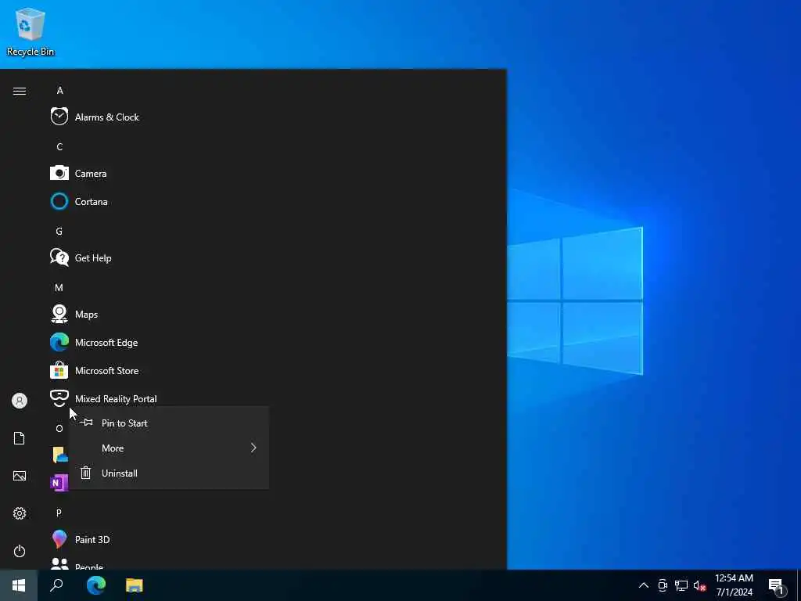Click the "Microsoft Store" text label
The width and height of the screenshot is (801, 601).
click(106, 370)
